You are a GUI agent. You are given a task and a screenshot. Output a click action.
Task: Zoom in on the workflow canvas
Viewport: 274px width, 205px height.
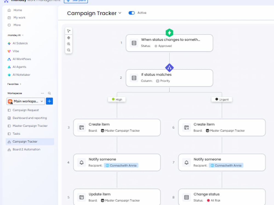[x=69, y=44]
